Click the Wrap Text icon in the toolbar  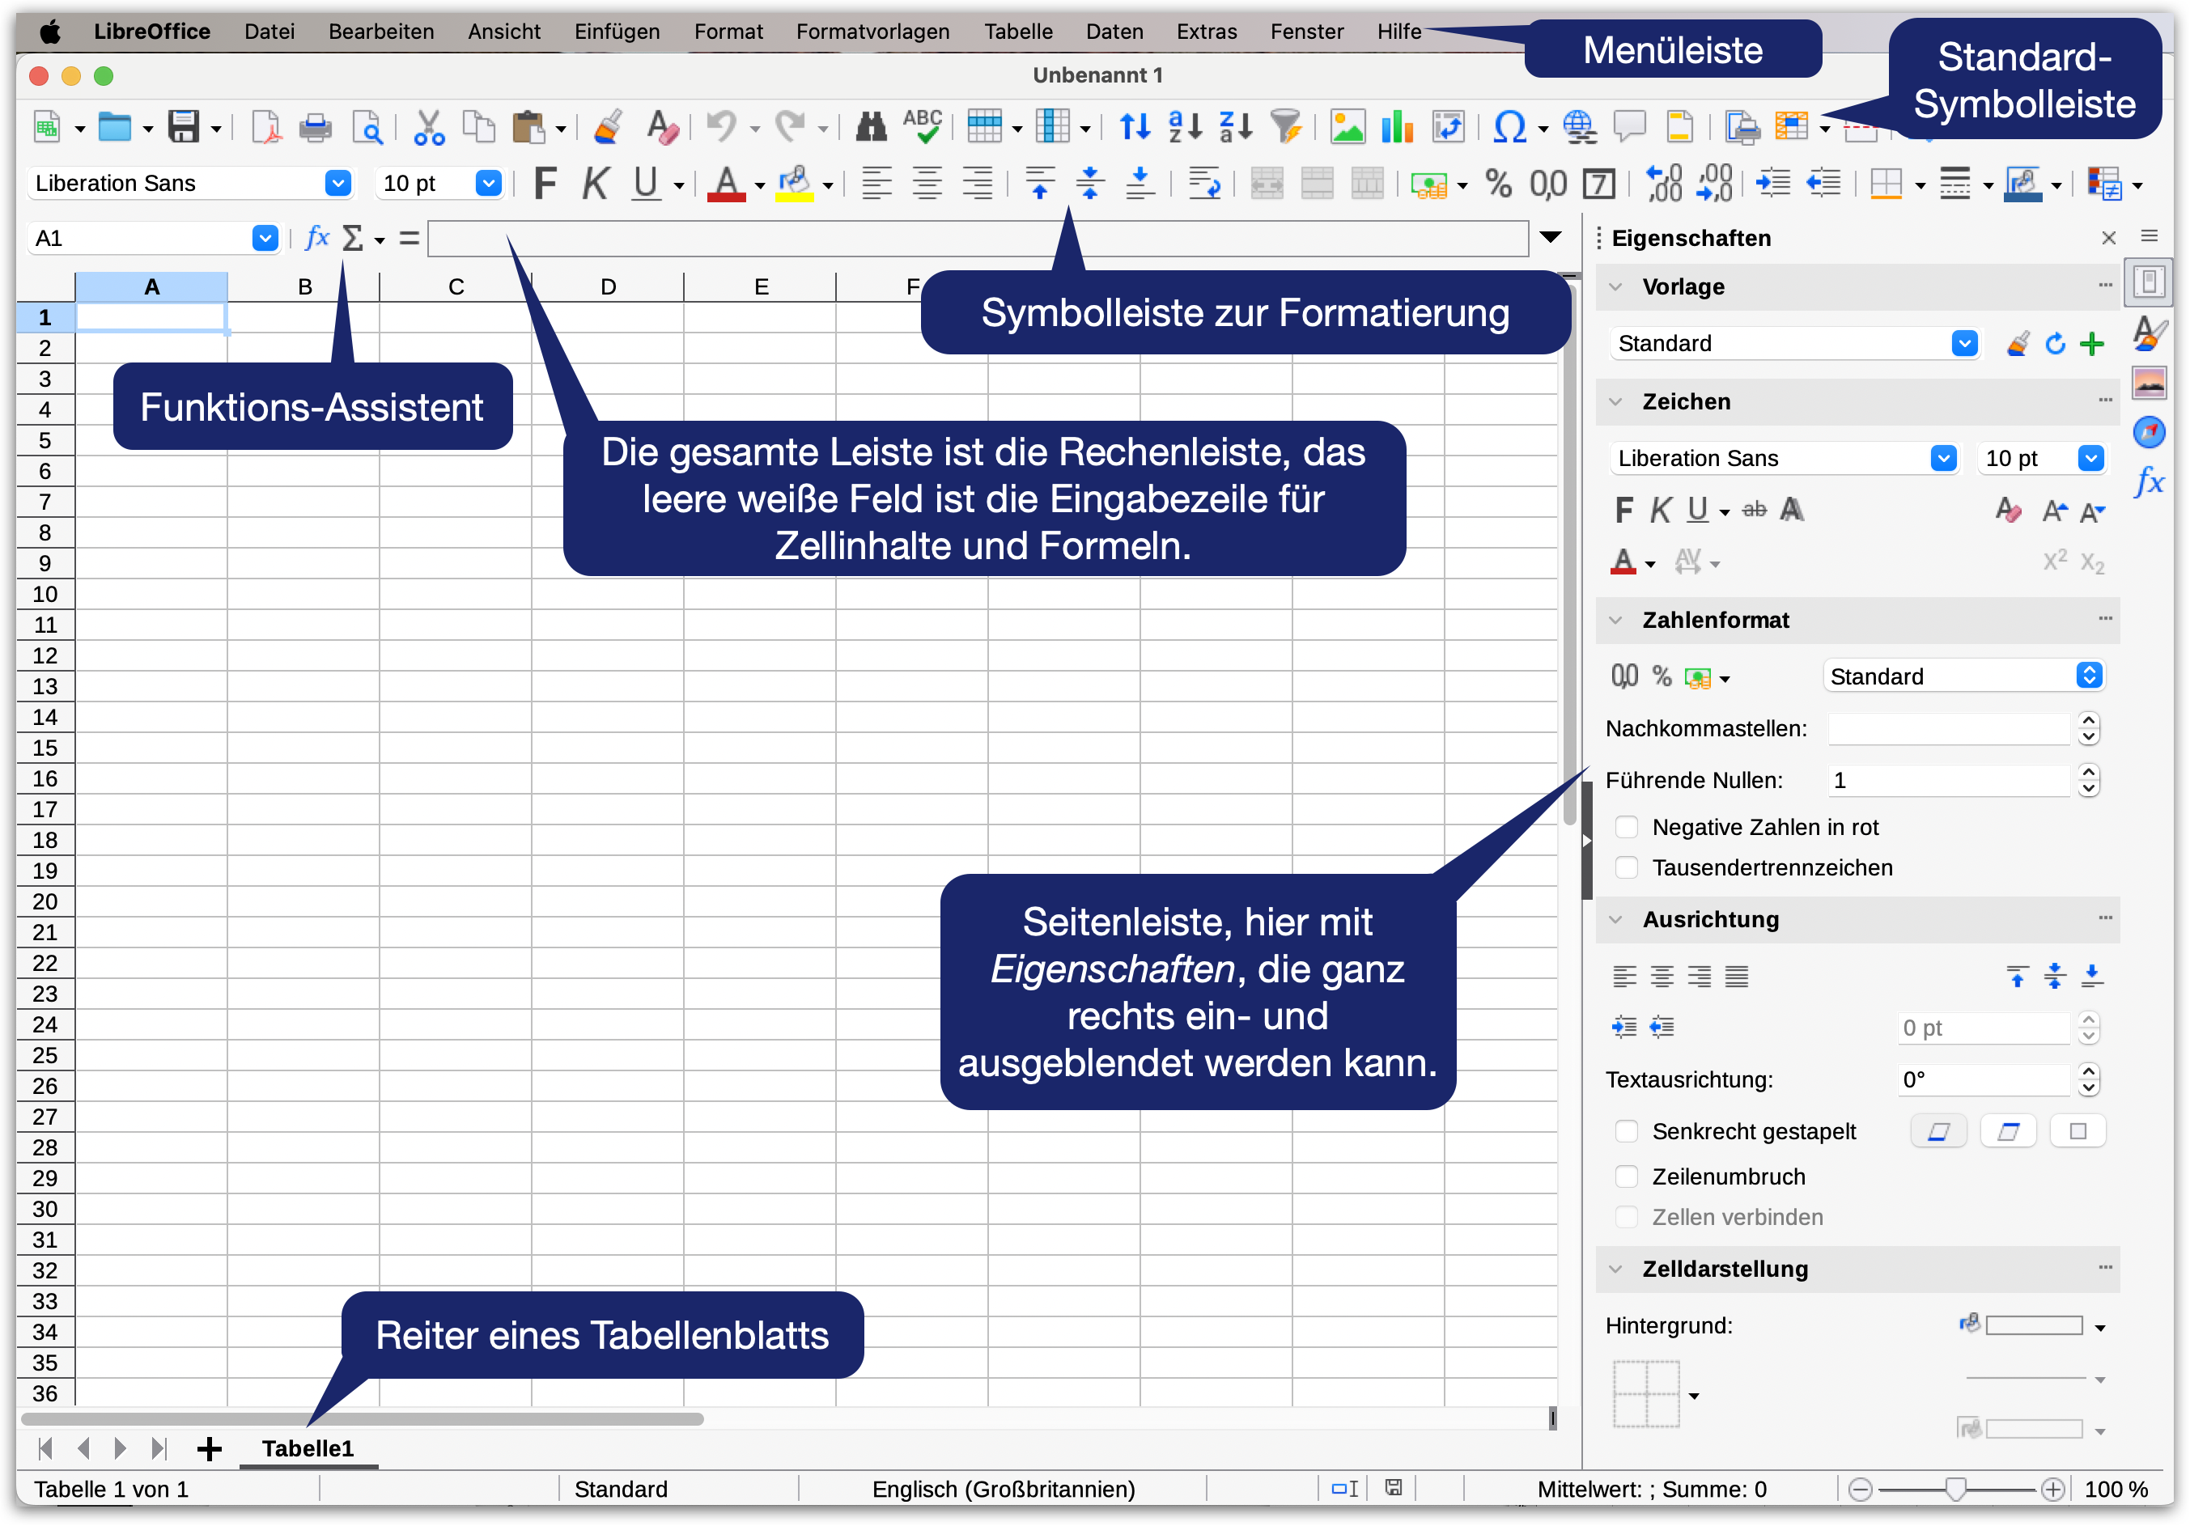(x=1205, y=183)
